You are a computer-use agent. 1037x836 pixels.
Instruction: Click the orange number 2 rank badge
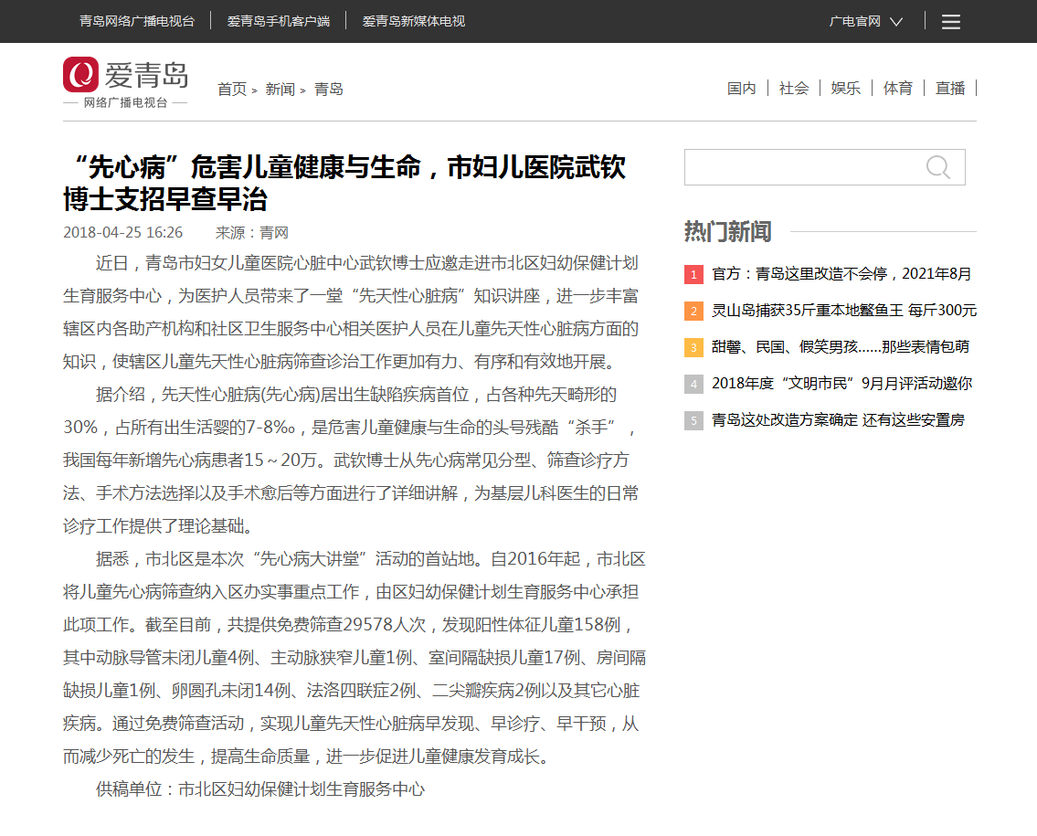pos(693,311)
